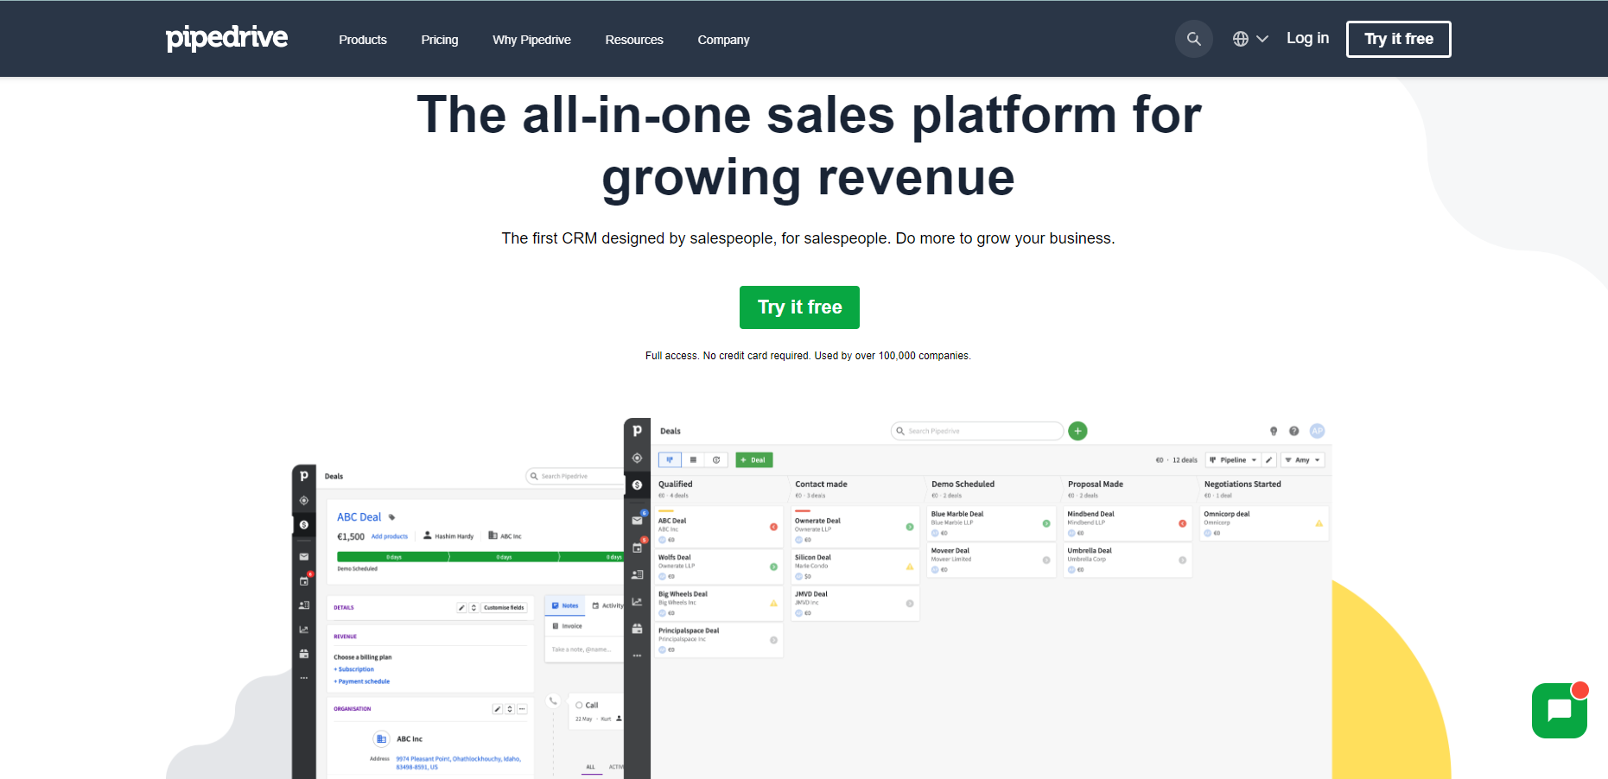The height and width of the screenshot is (779, 1608).
Task: Click the Contact made column header
Action: point(821,484)
